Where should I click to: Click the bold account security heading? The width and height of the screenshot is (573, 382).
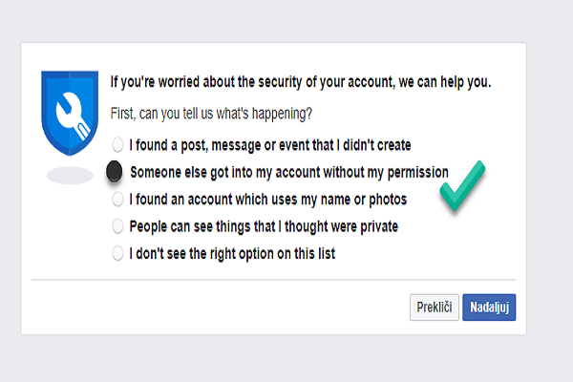302,82
